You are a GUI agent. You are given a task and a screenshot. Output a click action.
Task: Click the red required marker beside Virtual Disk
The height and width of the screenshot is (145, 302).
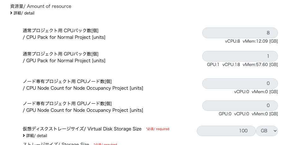pyautogui.click(x=158, y=129)
